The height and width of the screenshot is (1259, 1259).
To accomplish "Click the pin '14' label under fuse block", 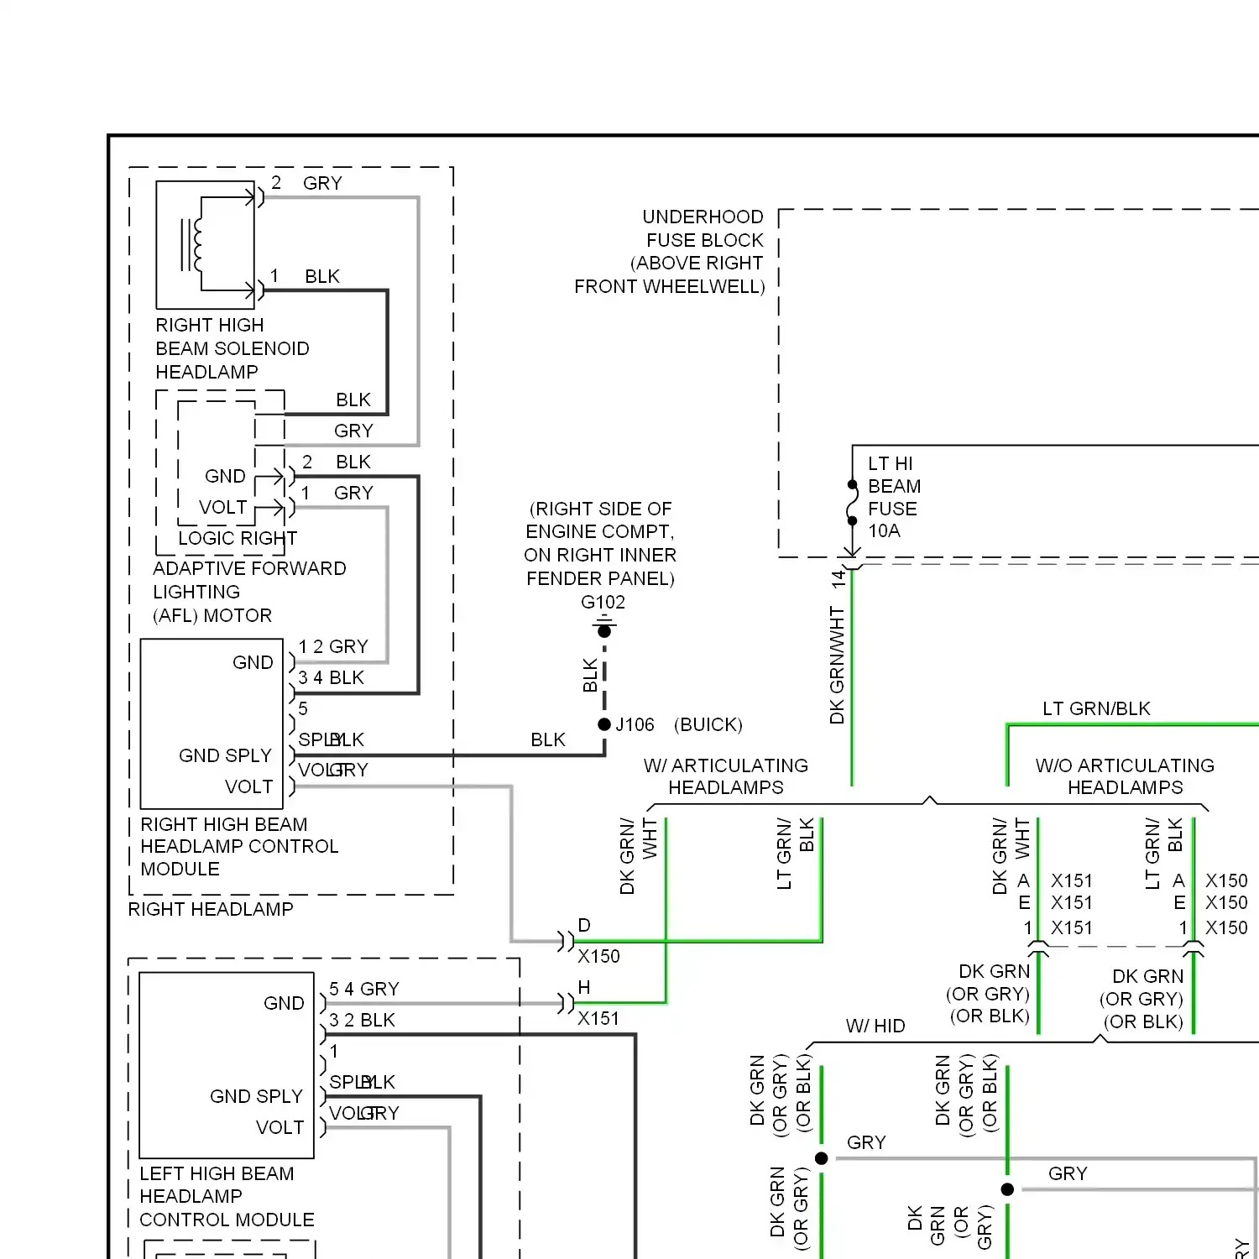I will [x=838, y=578].
